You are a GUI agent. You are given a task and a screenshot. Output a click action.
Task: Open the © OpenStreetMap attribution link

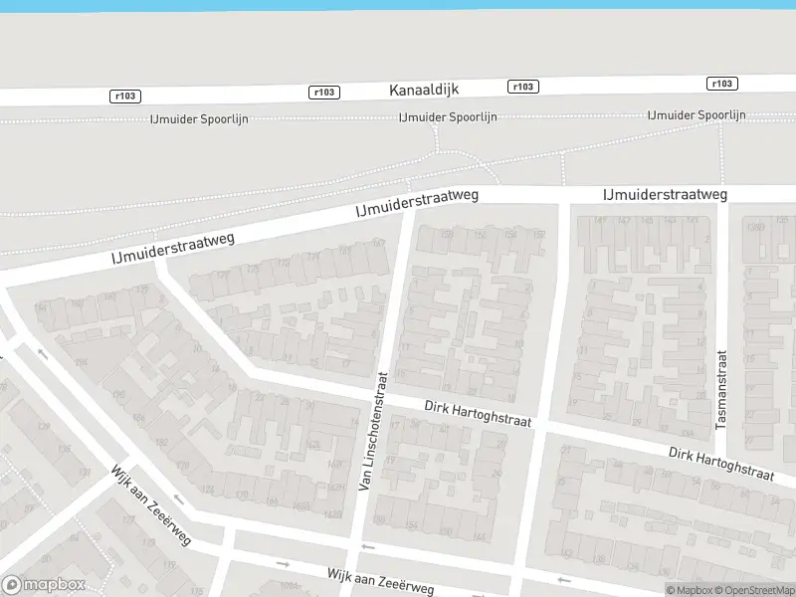(758, 590)
